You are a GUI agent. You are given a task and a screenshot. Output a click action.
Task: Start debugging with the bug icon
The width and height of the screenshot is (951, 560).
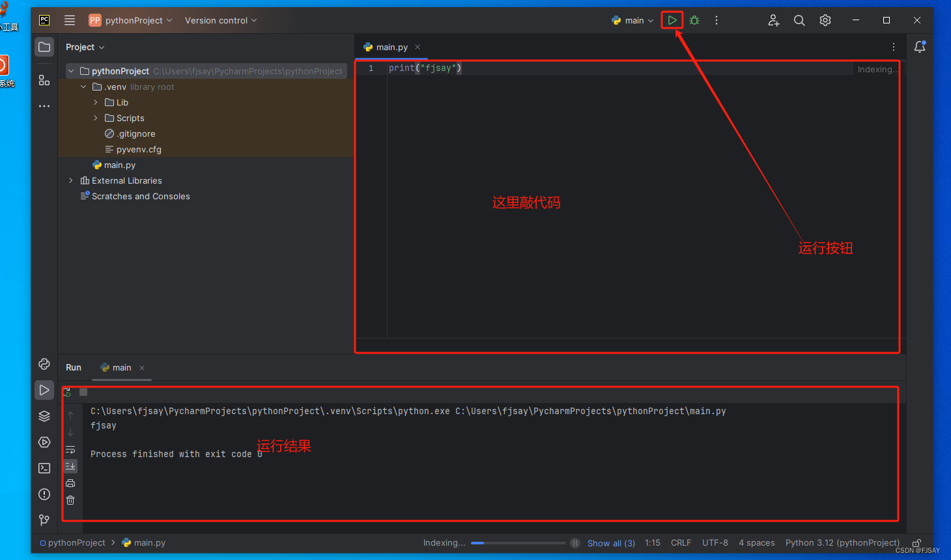tap(694, 20)
